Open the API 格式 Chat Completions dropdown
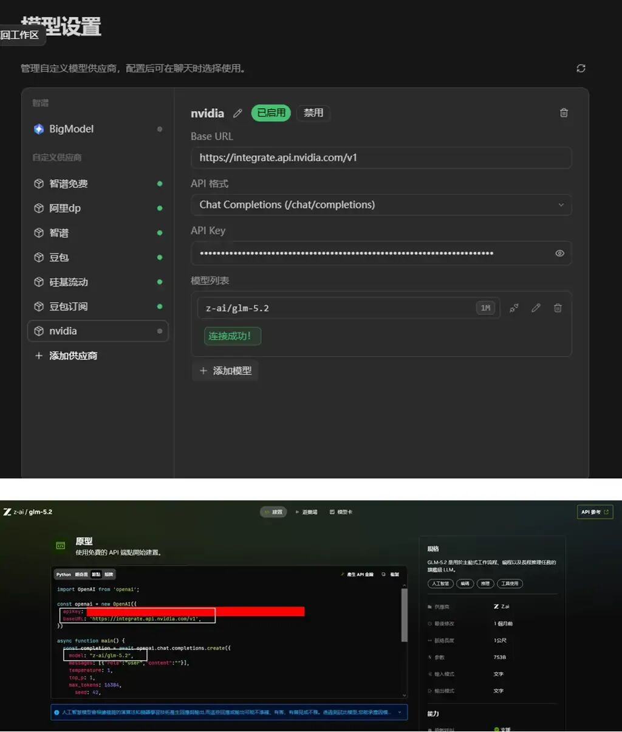This screenshot has height=732, width=622. pyautogui.click(x=381, y=205)
